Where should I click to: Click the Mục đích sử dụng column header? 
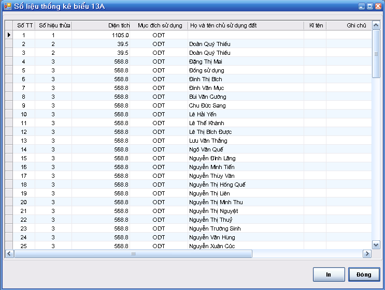click(x=159, y=25)
